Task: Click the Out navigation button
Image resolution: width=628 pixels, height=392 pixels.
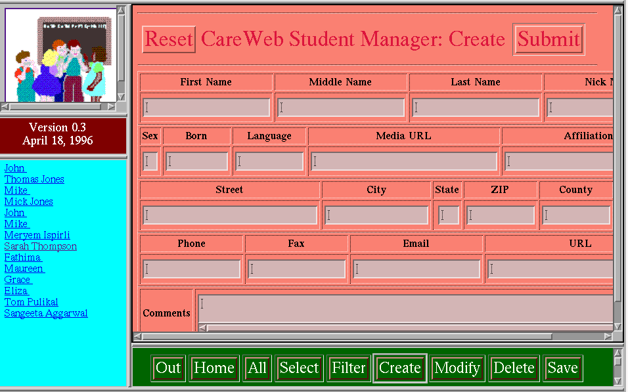Action: click(168, 368)
